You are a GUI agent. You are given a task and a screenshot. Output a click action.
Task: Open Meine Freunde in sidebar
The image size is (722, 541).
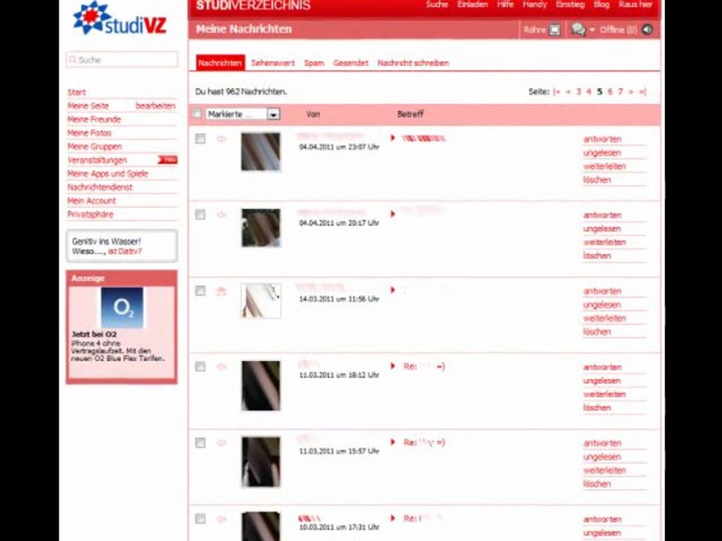(x=94, y=119)
